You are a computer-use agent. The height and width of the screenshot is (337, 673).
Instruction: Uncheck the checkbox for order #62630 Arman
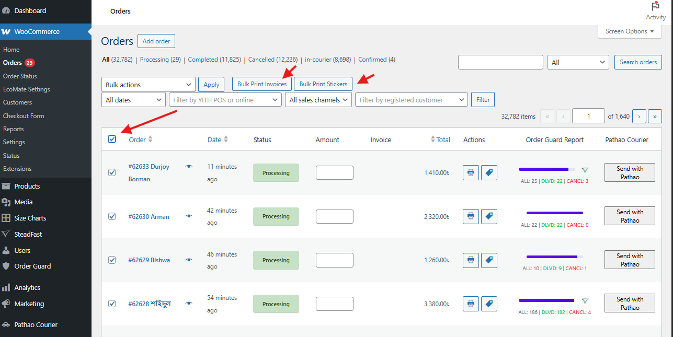click(112, 216)
